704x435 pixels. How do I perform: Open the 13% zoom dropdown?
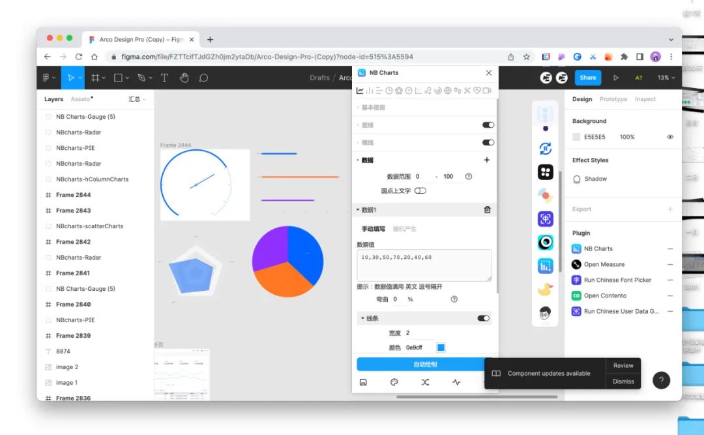666,78
